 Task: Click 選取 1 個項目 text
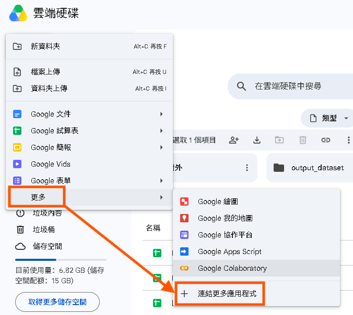(194, 140)
